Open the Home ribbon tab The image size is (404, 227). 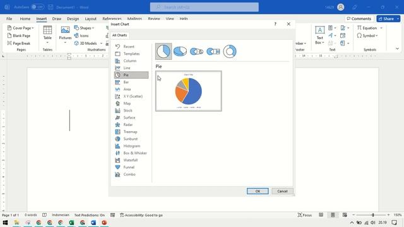pyautogui.click(x=25, y=19)
